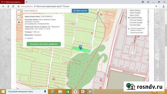
Task: Click the page vertical scrollbar
Action: click(166, 35)
